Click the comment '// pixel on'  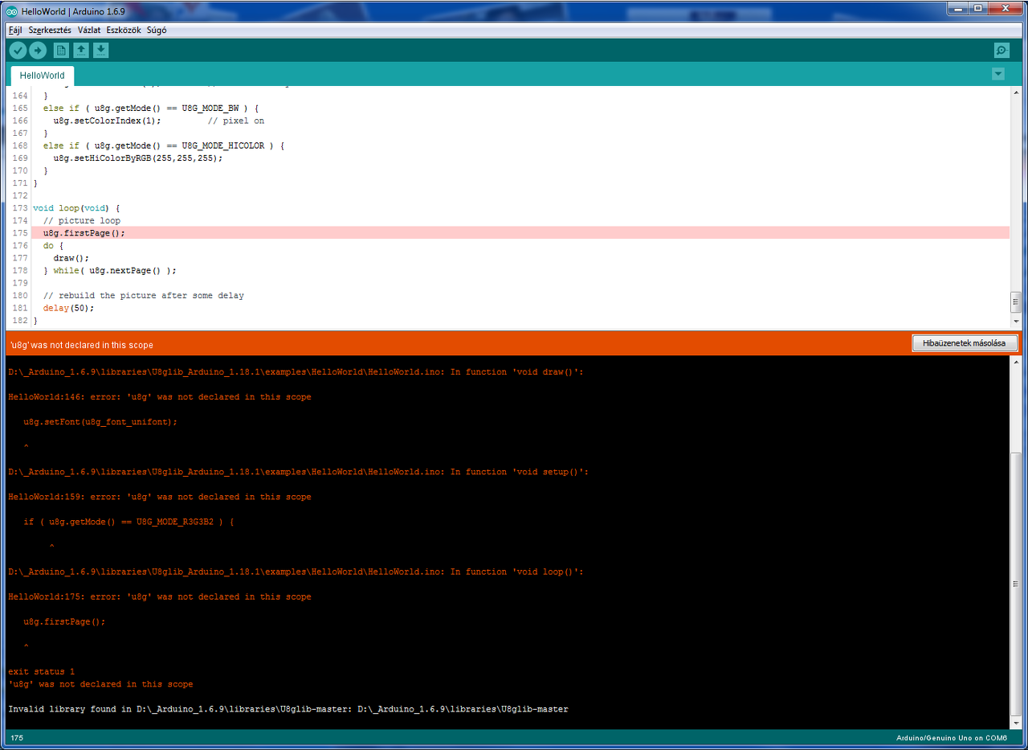236,121
